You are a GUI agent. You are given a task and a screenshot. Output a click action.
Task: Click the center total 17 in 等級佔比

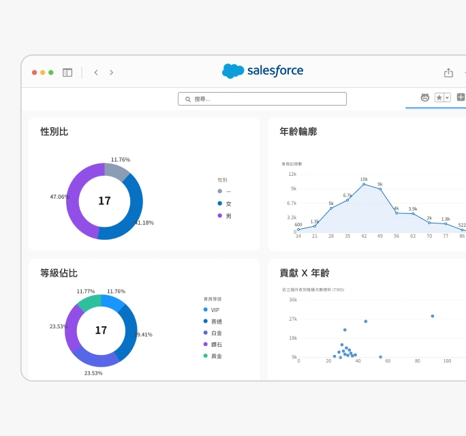click(101, 330)
